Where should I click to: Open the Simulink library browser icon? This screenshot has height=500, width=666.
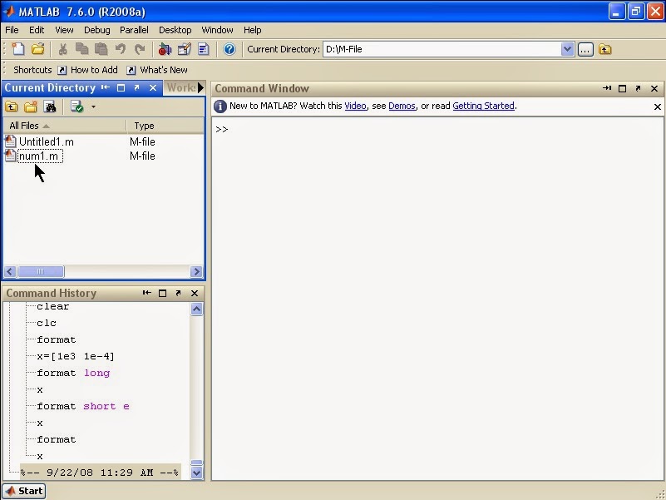[x=165, y=49]
